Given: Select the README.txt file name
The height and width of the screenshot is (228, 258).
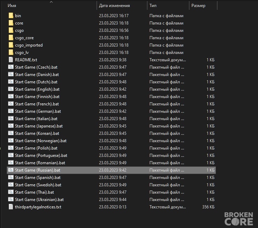Looking at the screenshot, I should 26,60.
